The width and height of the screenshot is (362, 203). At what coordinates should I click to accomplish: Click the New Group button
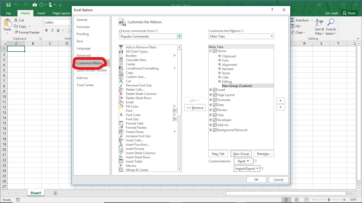point(241,154)
